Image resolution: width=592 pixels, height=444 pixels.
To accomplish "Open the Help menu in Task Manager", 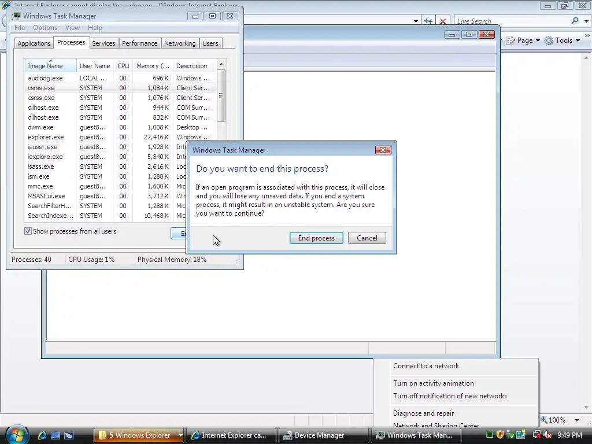I will [95, 28].
